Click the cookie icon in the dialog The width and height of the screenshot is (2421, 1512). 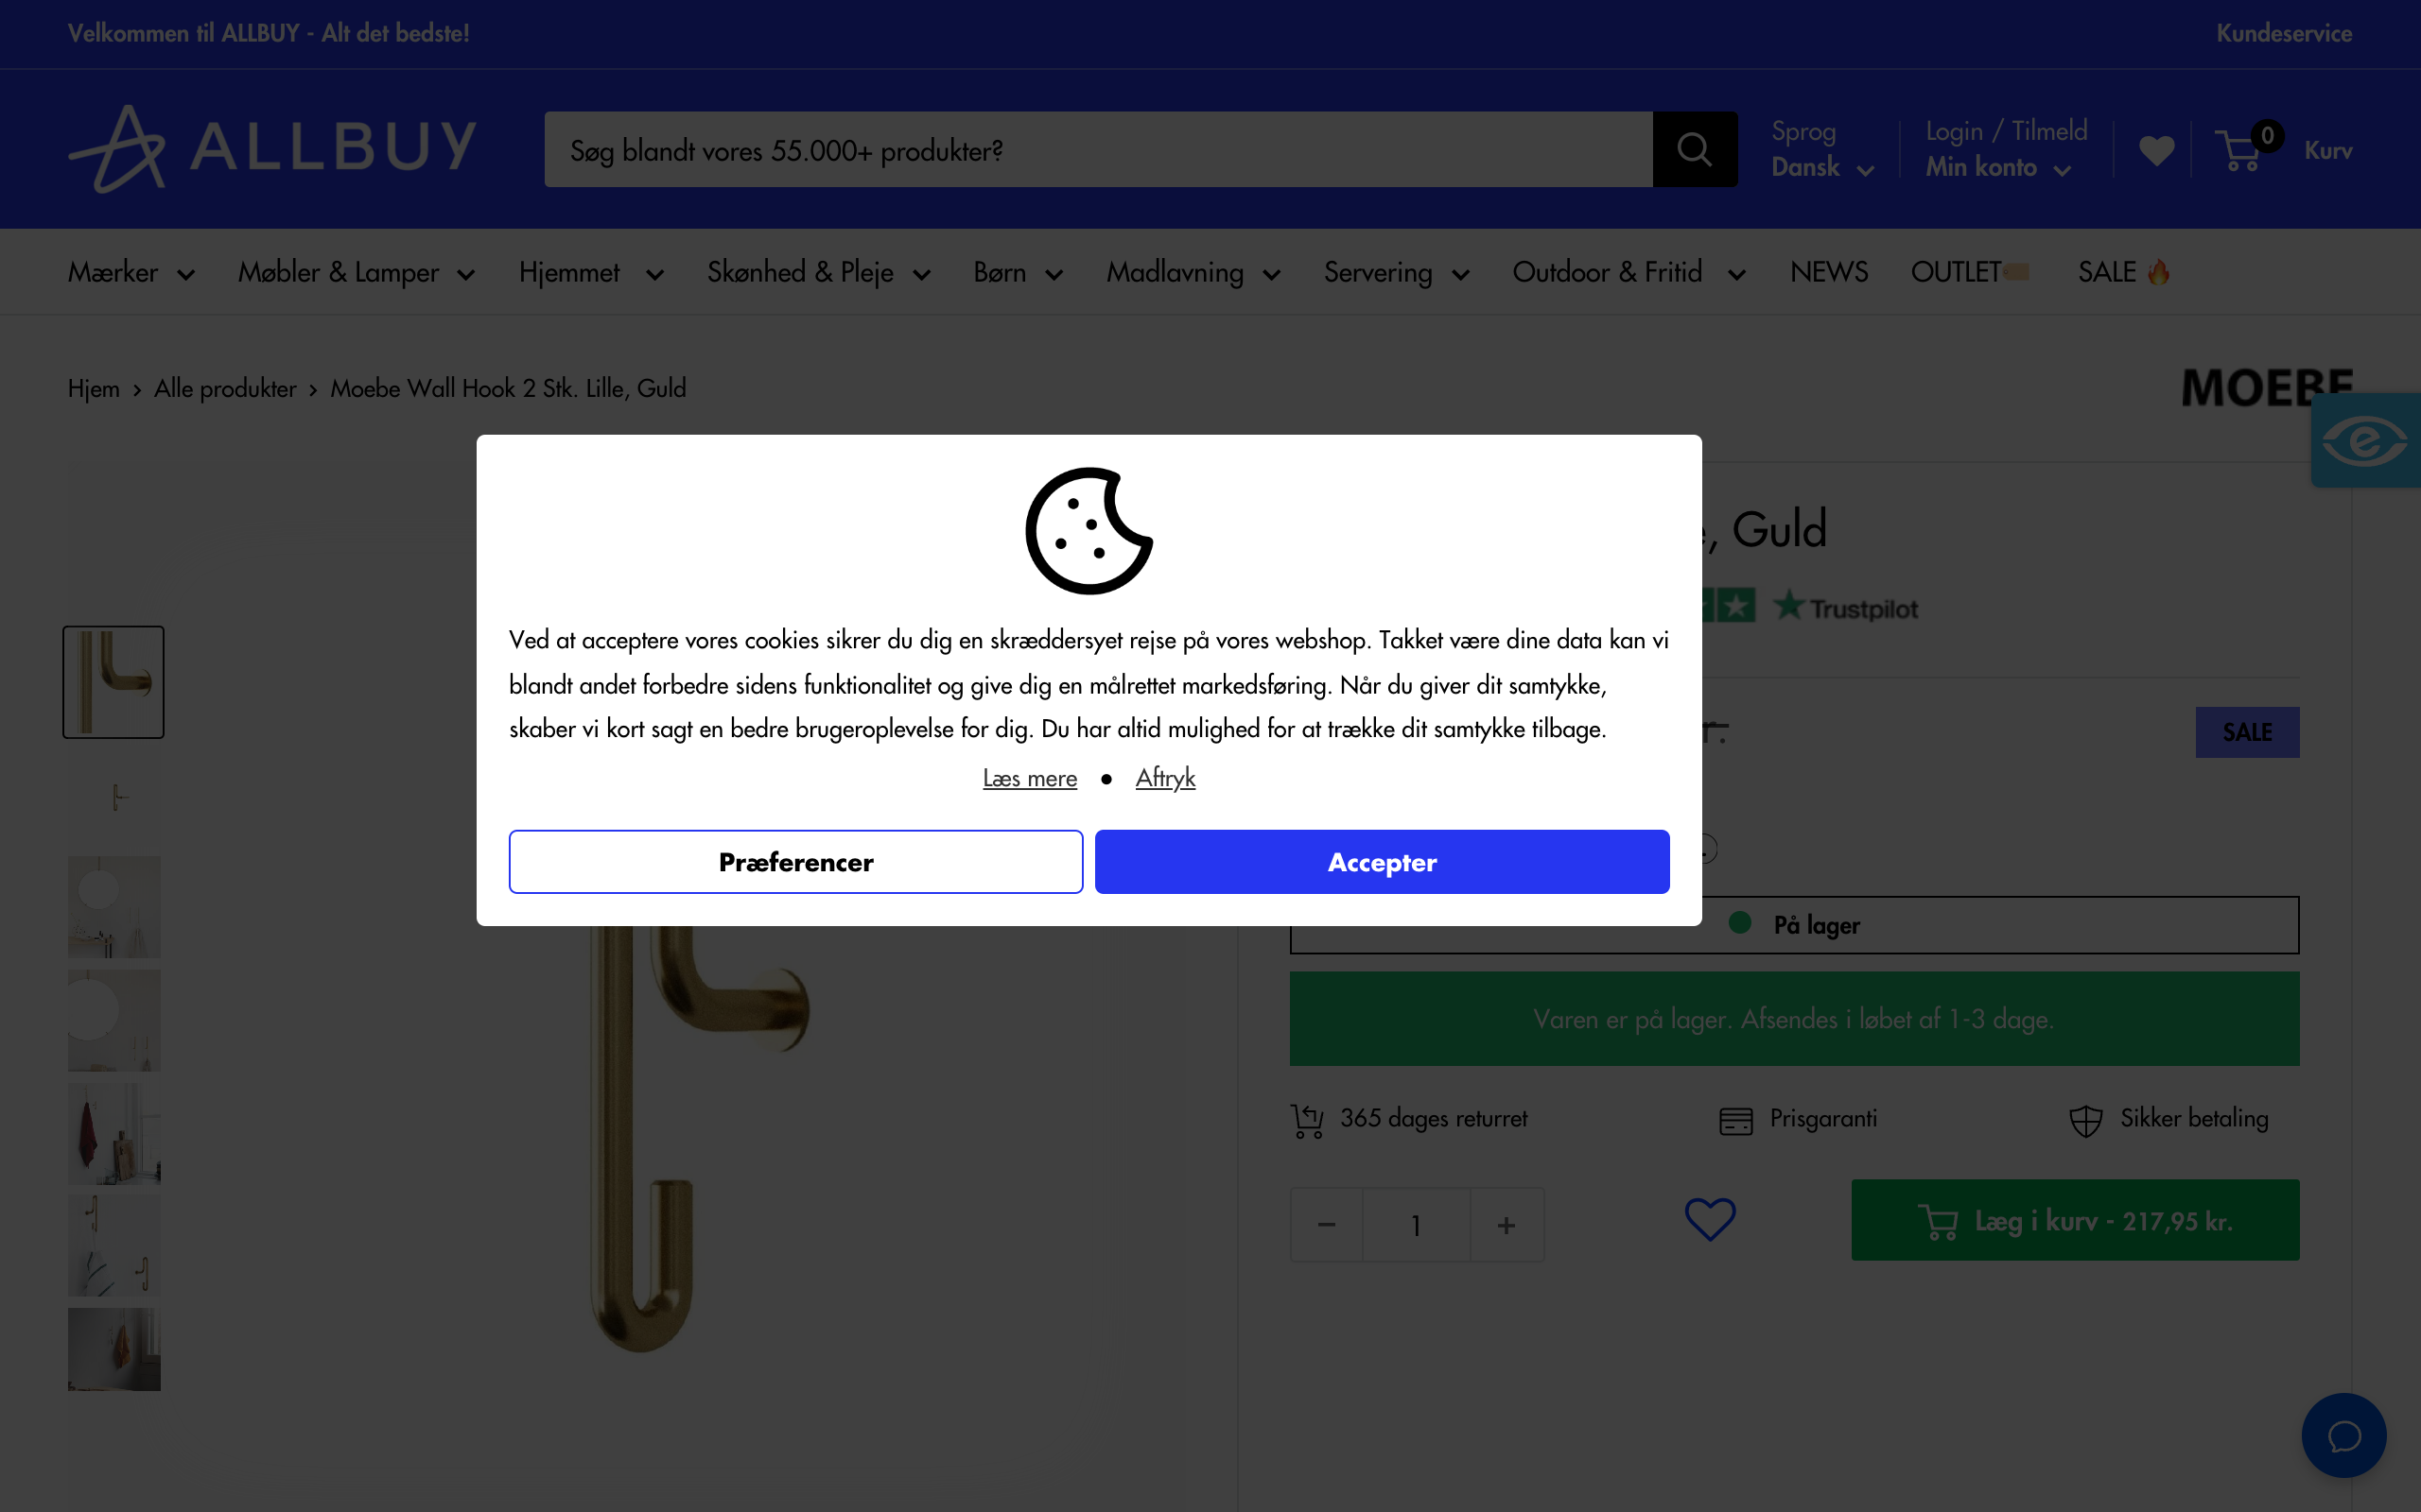(1087, 533)
